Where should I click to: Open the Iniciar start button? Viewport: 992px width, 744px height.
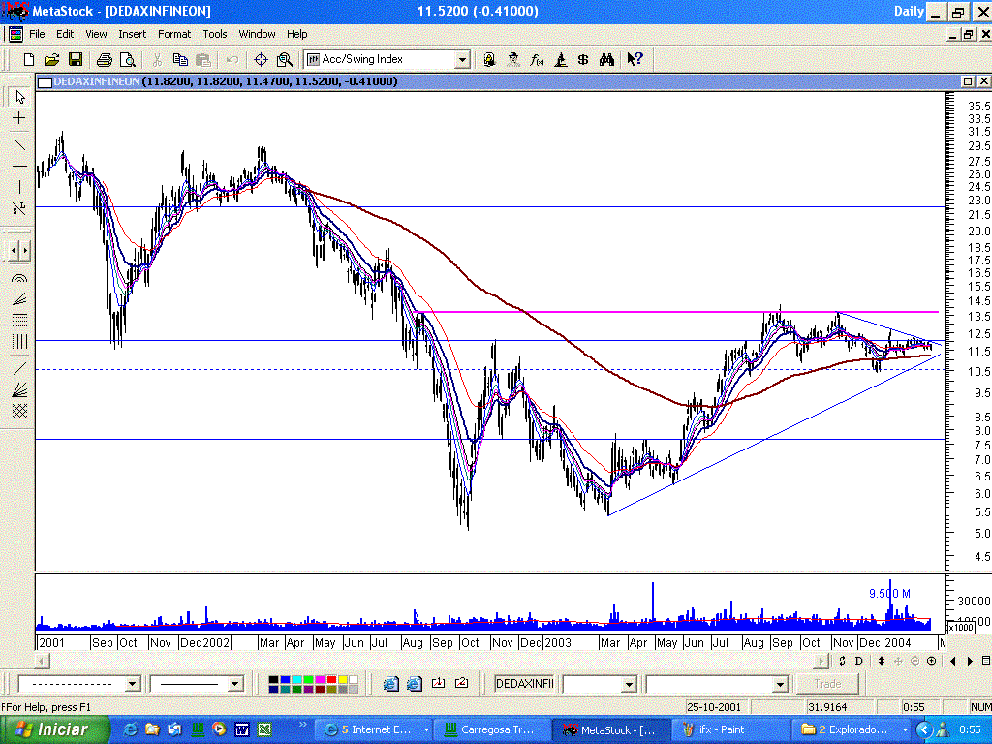click(54, 729)
